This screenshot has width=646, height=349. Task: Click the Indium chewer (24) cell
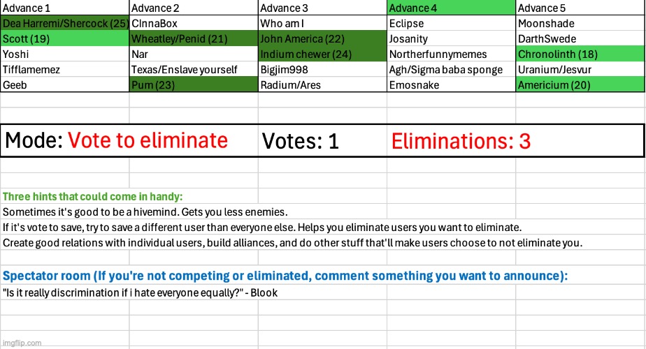(x=322, y=54)
